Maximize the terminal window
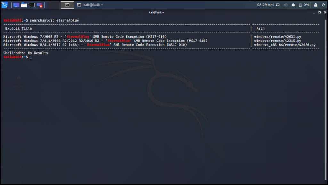This screenshot has width=328, height=185. 319,12
